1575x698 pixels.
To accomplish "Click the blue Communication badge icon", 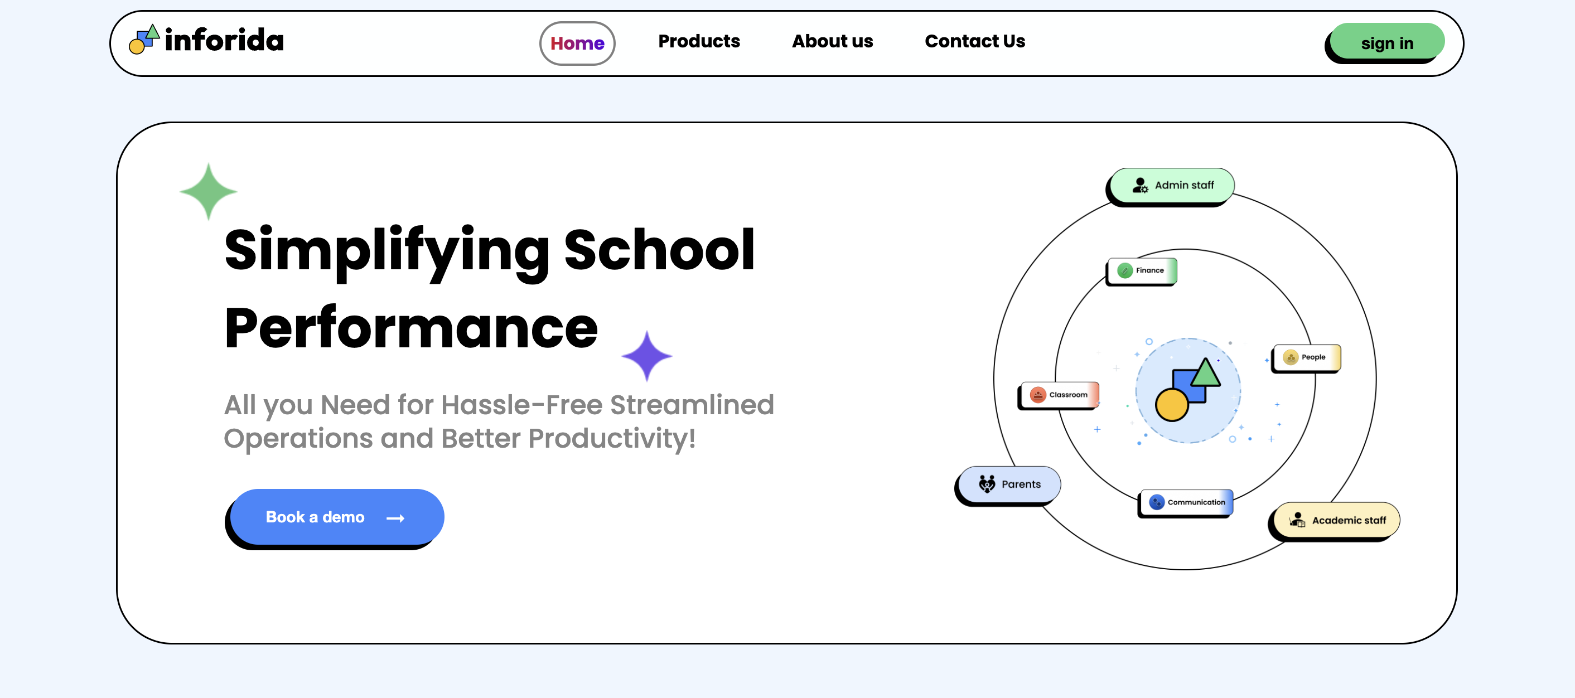I will click(x=1156, y=502).
